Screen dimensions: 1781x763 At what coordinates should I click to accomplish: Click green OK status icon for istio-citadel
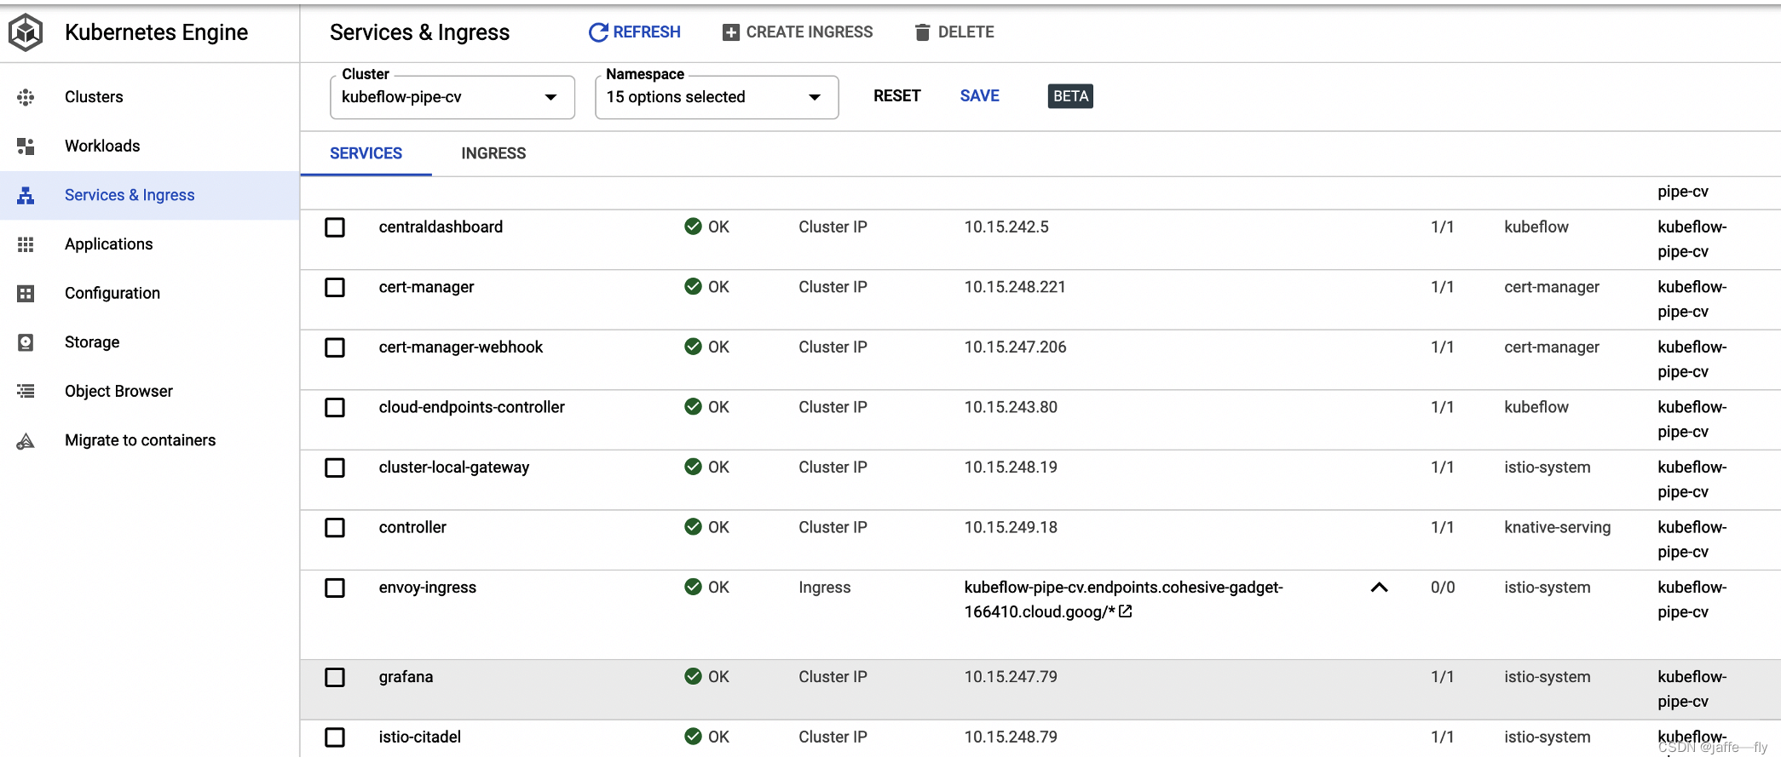(x=693, y=737)
